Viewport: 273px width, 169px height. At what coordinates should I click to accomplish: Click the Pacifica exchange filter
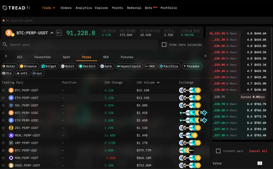170,66
